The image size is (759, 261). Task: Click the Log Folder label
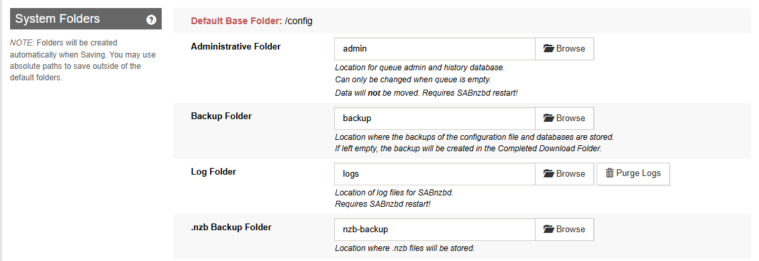click(x=213, y=172)
